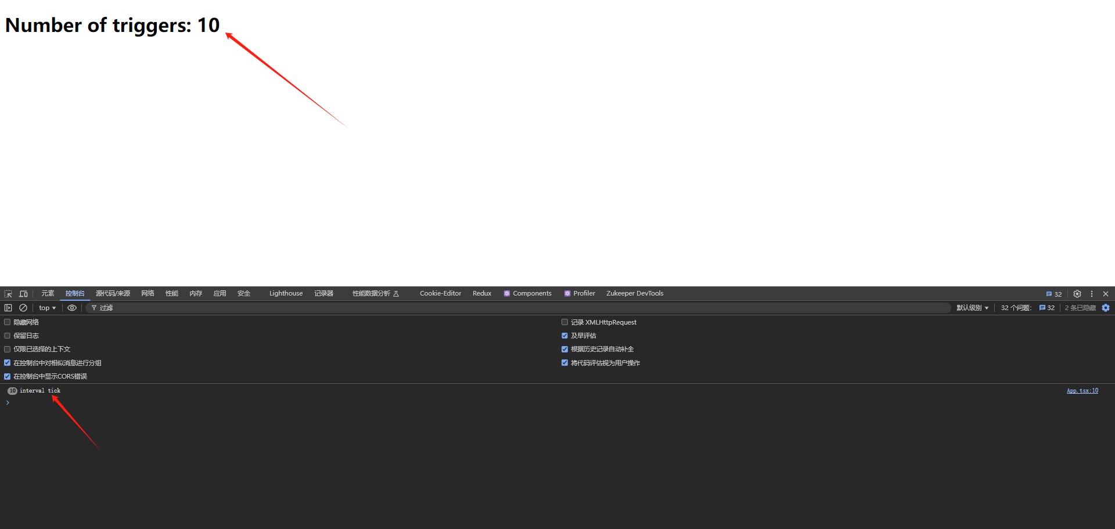Open the 网络 tab
This screenshot has height=529, width=1115.
tap(148, 293)
